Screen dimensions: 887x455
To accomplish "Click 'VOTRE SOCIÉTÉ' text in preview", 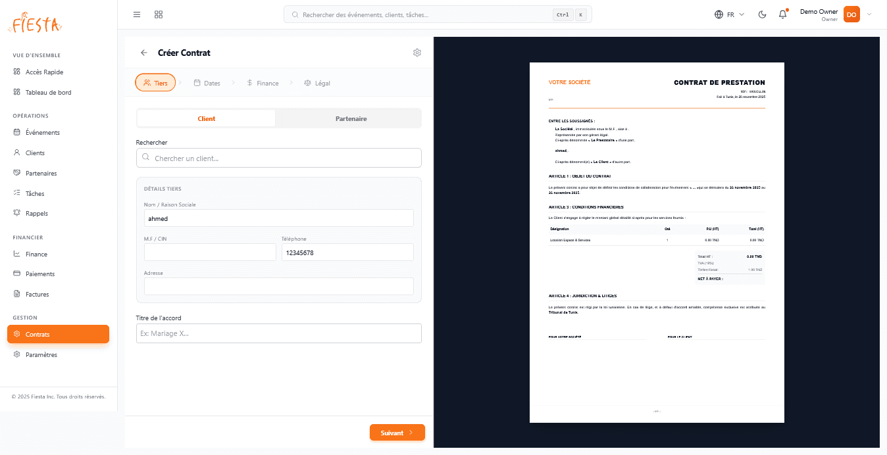I will click(570, 82).
